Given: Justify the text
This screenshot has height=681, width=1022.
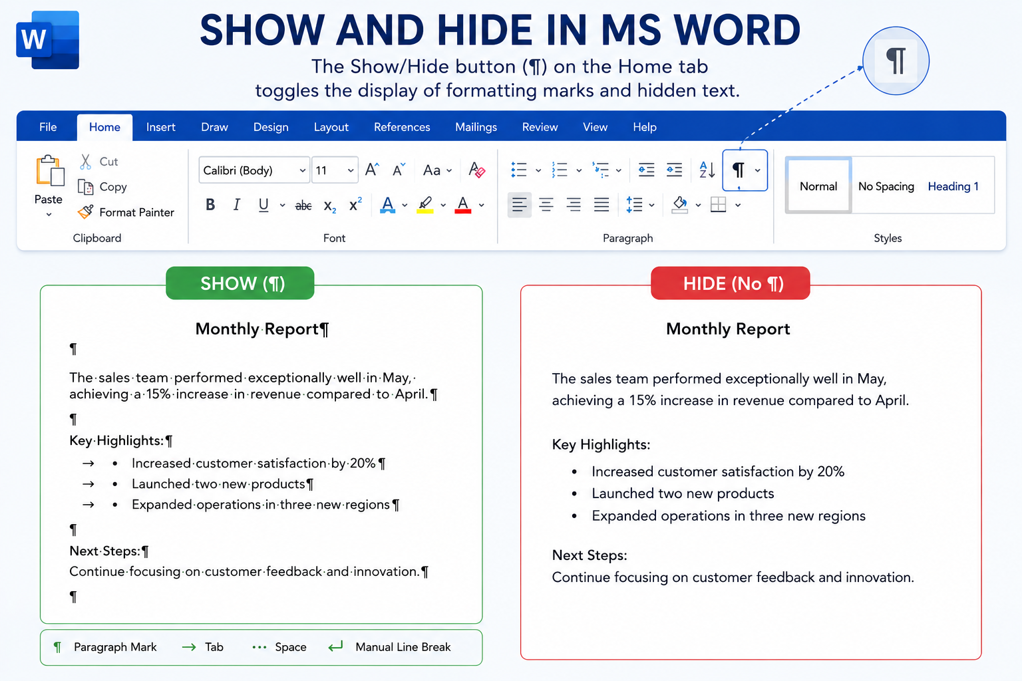Looking at the screenshot, I should (x=601, y=205).
